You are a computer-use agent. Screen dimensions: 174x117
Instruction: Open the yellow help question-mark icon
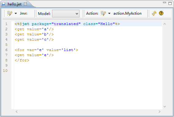point(161,13)
